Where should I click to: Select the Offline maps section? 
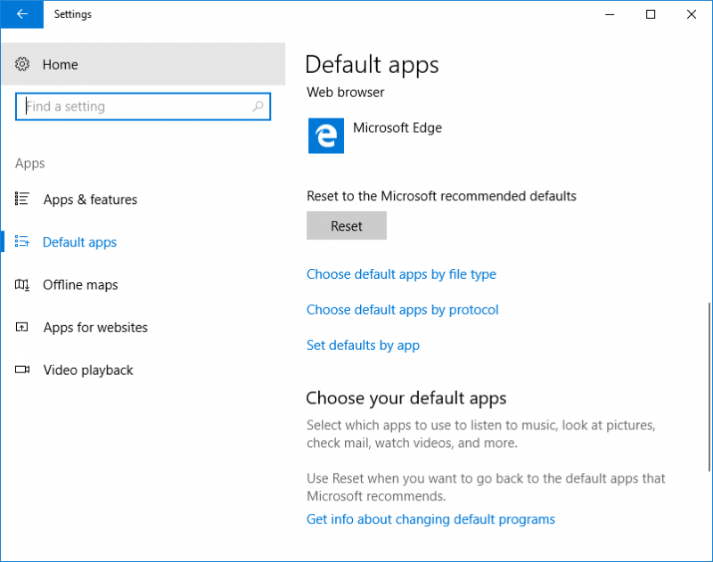point(80,285)
